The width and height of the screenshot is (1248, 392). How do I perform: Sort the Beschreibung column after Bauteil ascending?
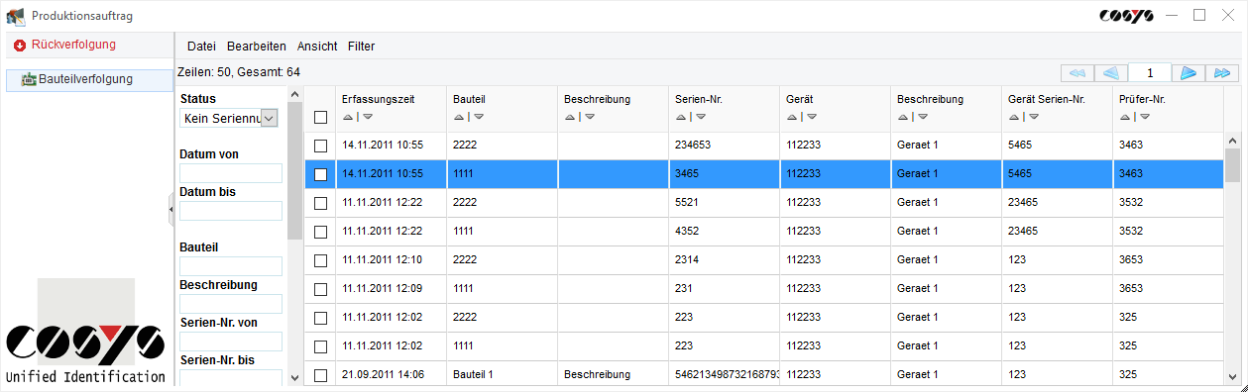tap(569, 117)
